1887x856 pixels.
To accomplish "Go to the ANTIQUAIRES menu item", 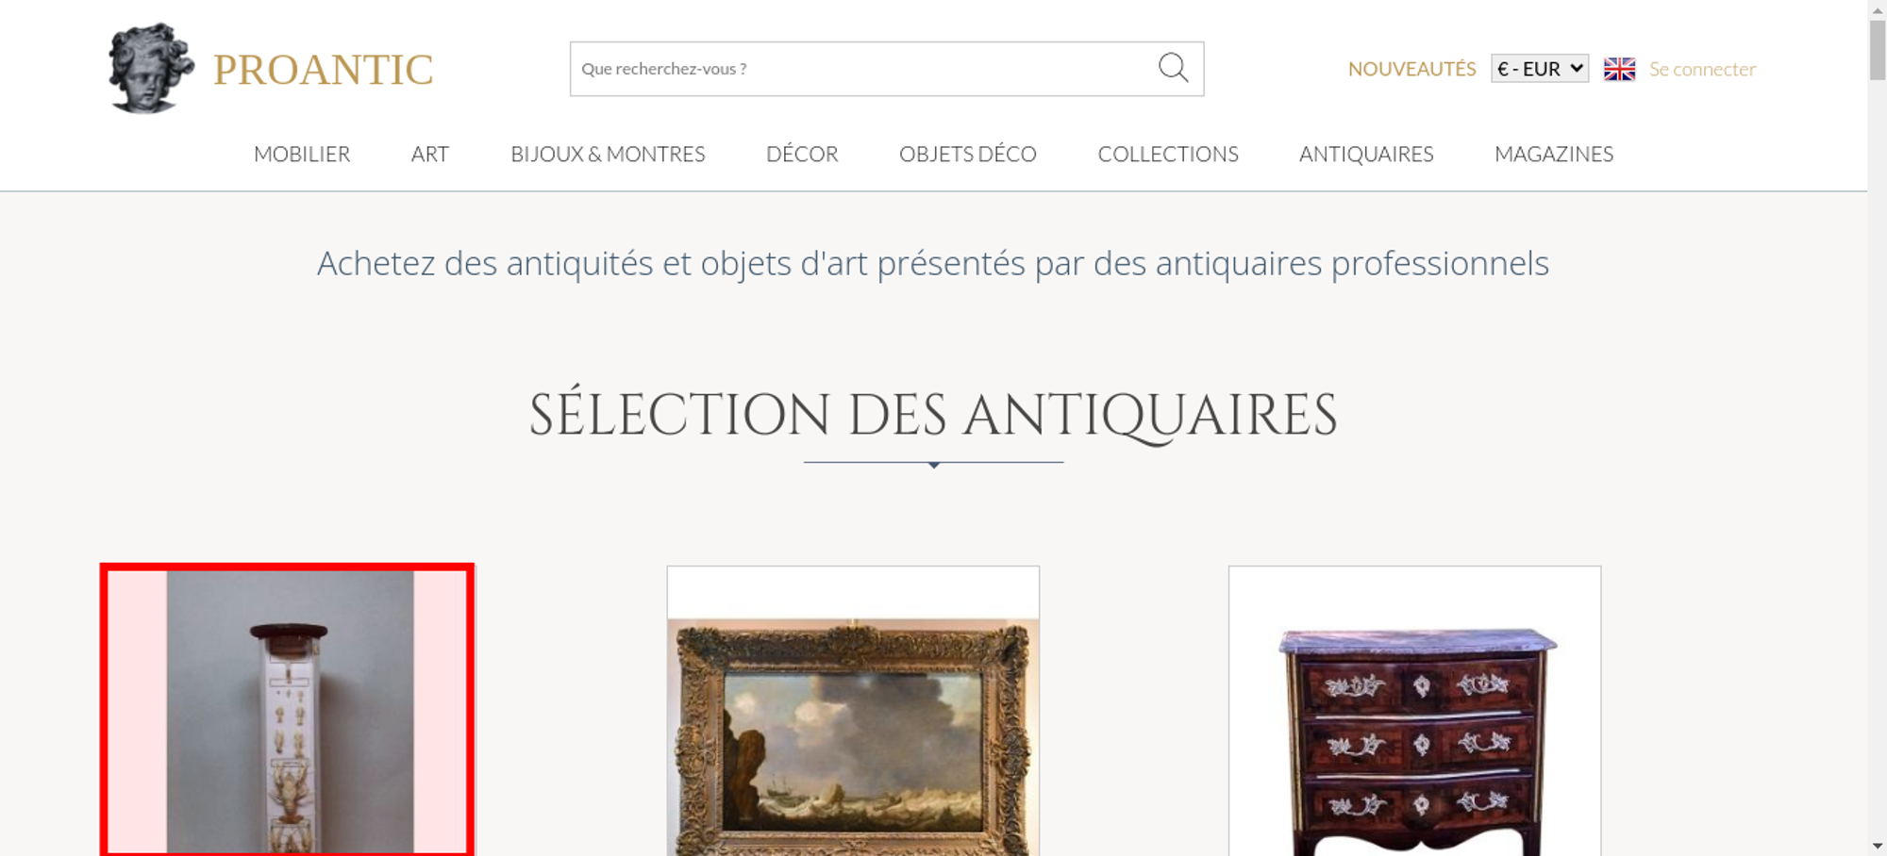I will point(1366,154).
